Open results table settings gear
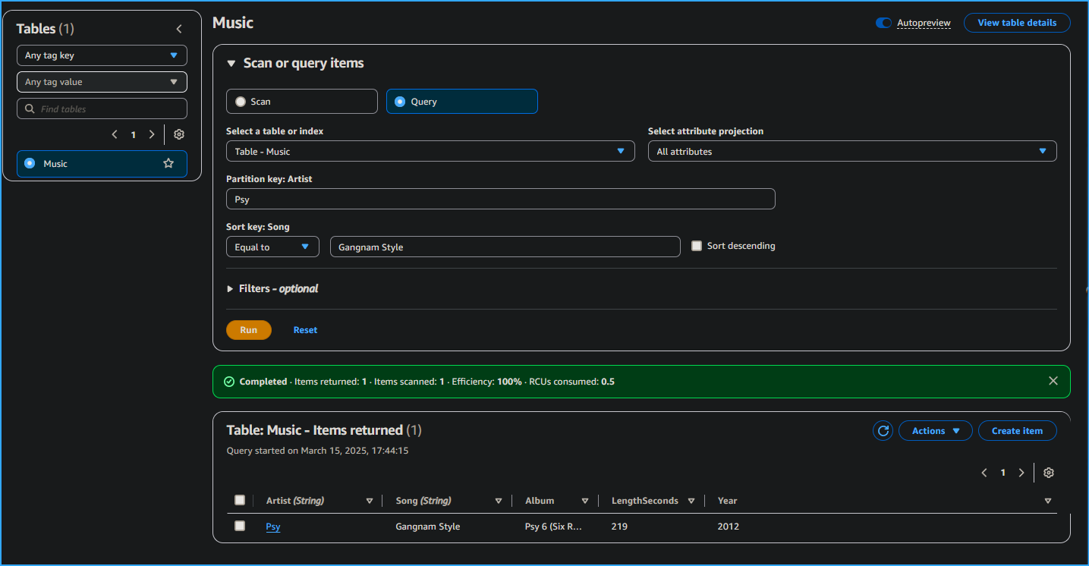 click(1048, 473)
